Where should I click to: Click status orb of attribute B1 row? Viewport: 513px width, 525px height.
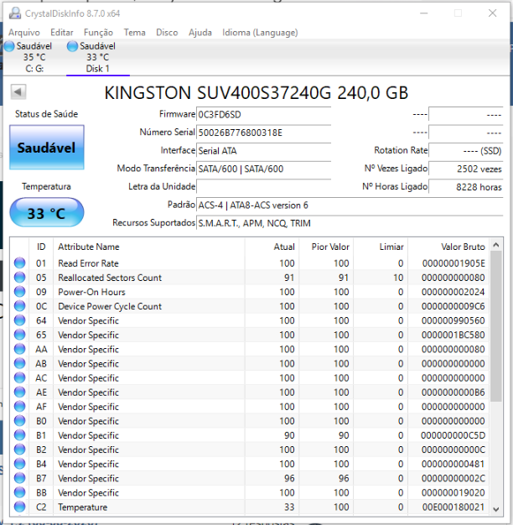[x=20, y=435]
